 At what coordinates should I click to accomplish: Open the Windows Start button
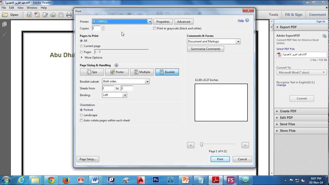(6, 180)
